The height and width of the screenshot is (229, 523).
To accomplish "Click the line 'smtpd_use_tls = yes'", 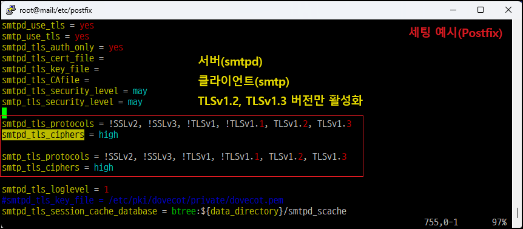I will (x=48, y=26).
